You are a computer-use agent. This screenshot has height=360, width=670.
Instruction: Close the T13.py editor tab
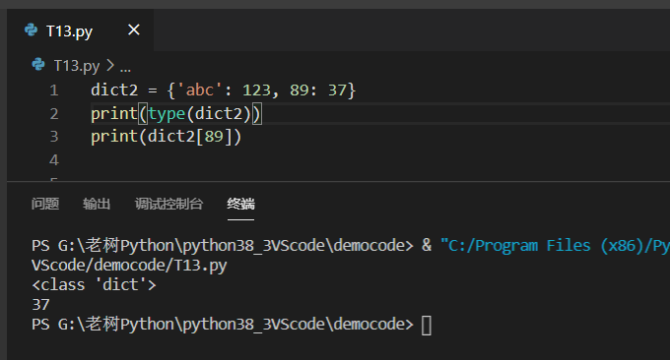pyautogui.click(x=134, y=30)
